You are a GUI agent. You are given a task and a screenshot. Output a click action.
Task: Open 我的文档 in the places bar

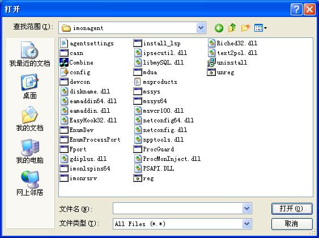(x=29, y=119)
